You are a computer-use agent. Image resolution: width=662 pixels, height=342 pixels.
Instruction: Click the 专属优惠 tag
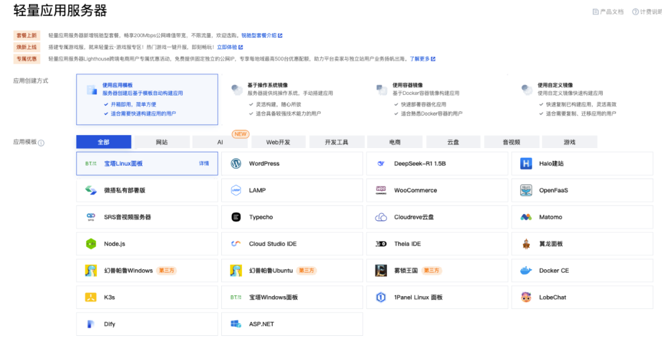pyautogui.click(x=26, y=59)
